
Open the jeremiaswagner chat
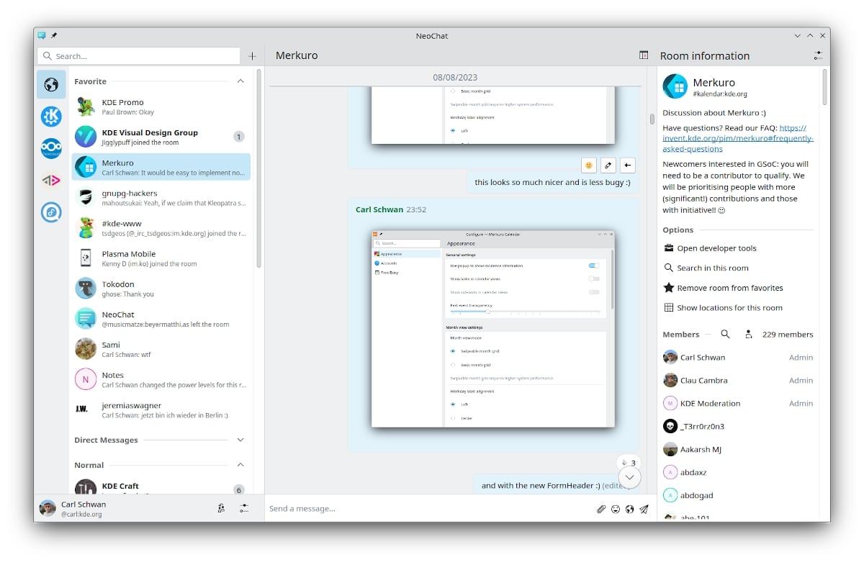point(161,409)
